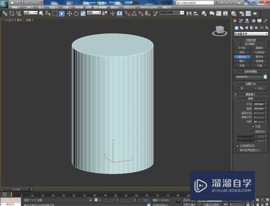Toggle the 平滑 (Smooth) checkbox
The image size is (270, 206).
253,127
